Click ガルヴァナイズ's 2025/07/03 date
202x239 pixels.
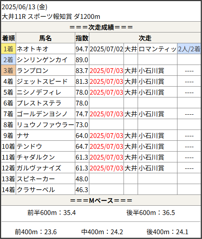tap(106, 168)
